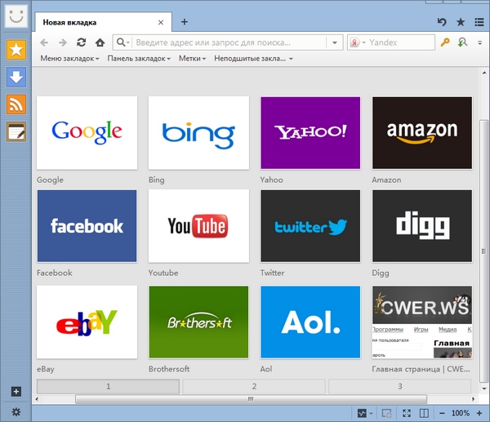This screenshot has height=422, width=490.
Task: Go to the Home page icon
Action: tap(100, 42)
